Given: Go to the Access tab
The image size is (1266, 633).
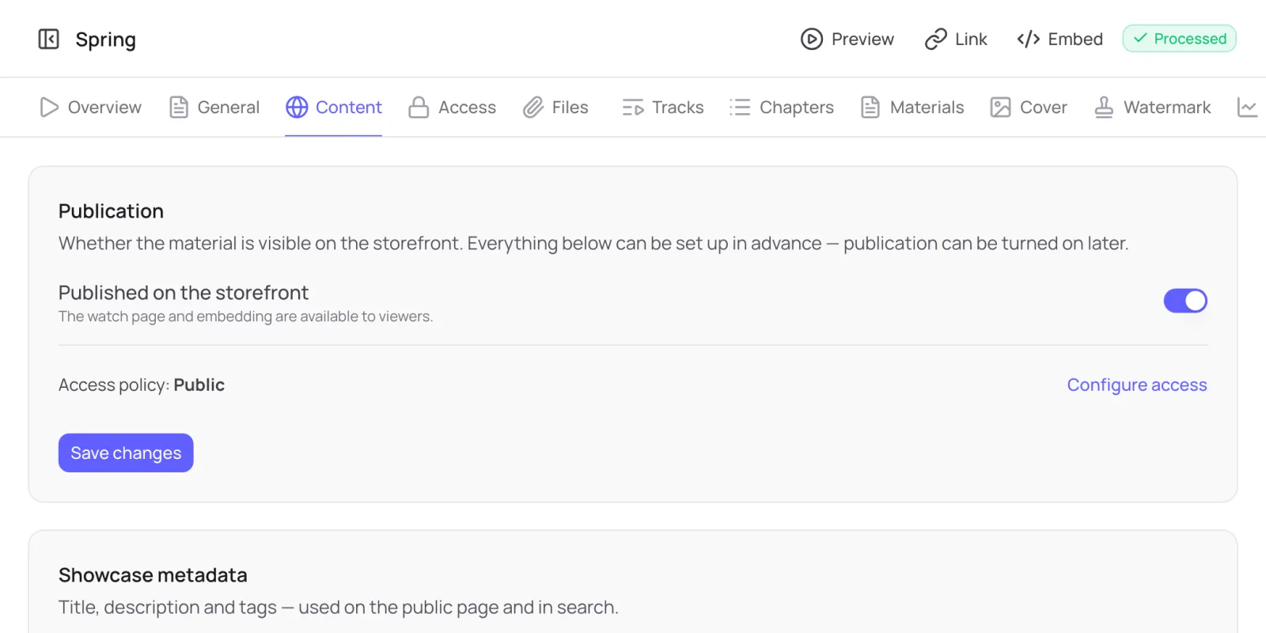Looking at the screenshot, I should point(452,107).
